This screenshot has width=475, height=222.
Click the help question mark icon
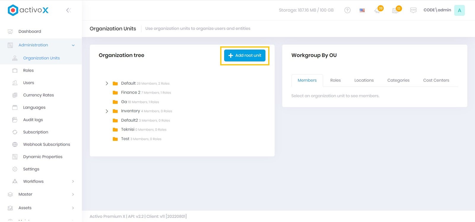tap(347, 10)
